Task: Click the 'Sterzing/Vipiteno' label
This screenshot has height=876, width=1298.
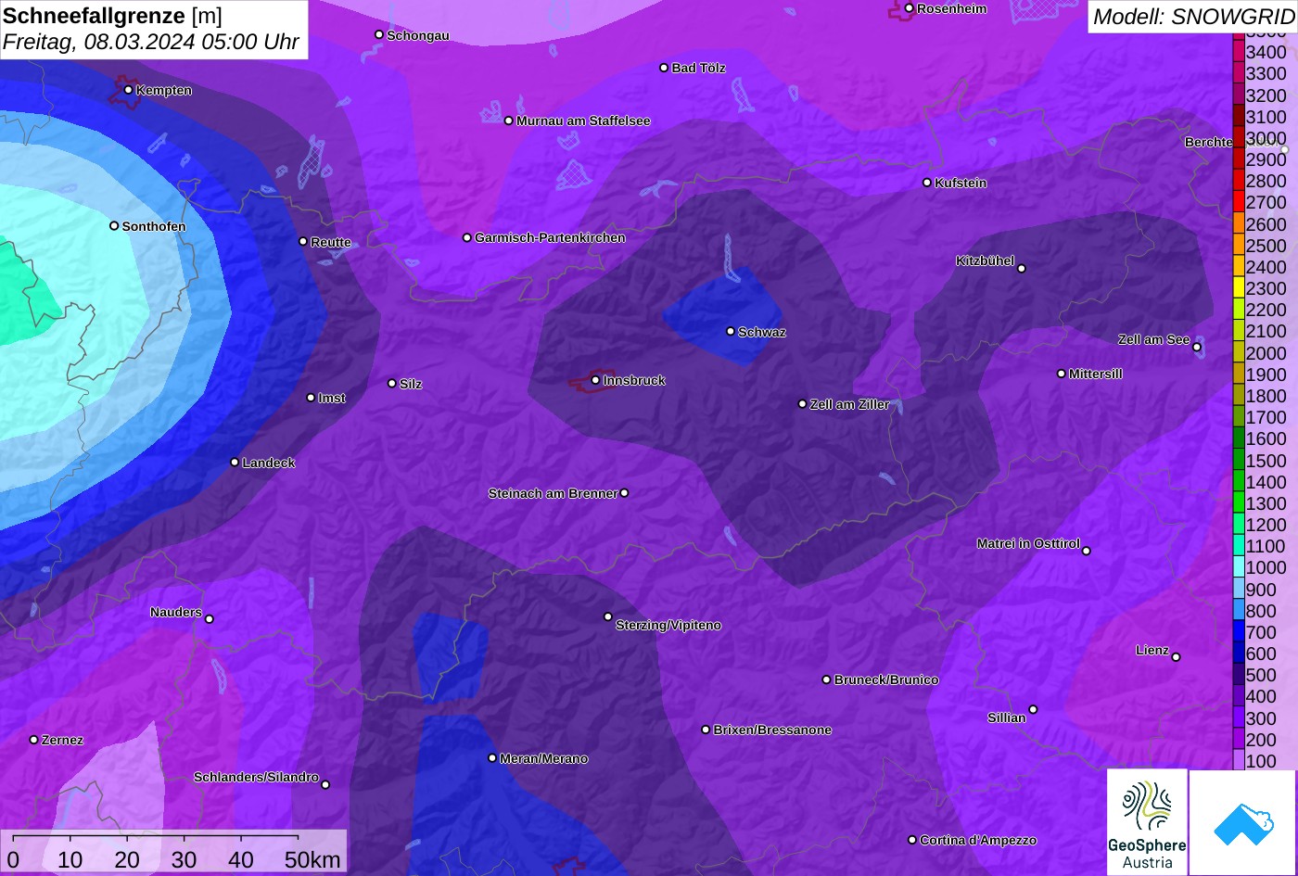Action: tap(668, 625)
